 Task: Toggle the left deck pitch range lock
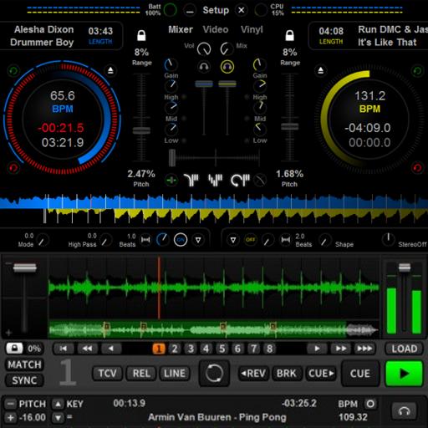point(141,35)
